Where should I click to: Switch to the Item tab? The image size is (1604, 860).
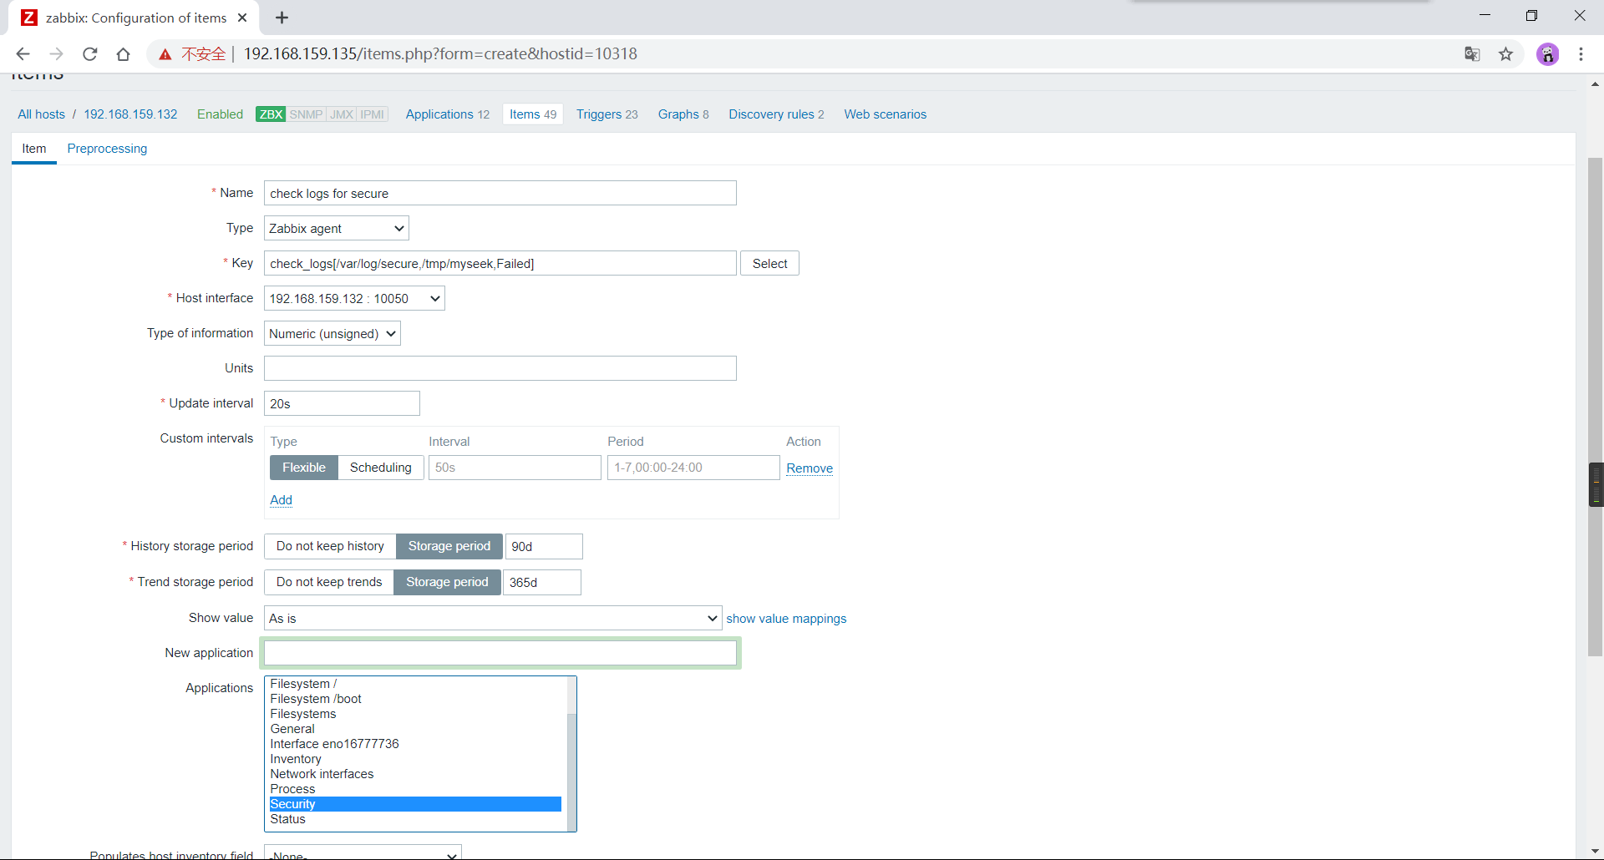pyautogui.click(x=34, y=149)
